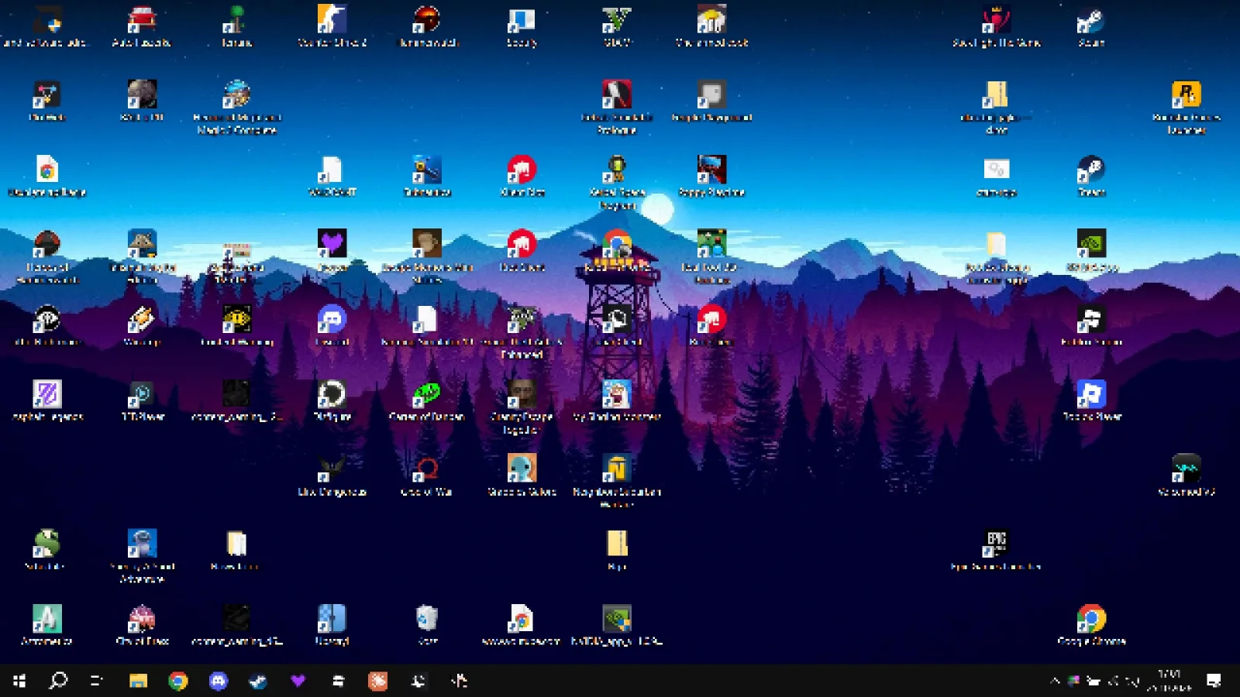1240x697 pixels.
Task: Select the Roblox Player desktop shortcut
Action: pyautogui.click(x=1091, y=401)
